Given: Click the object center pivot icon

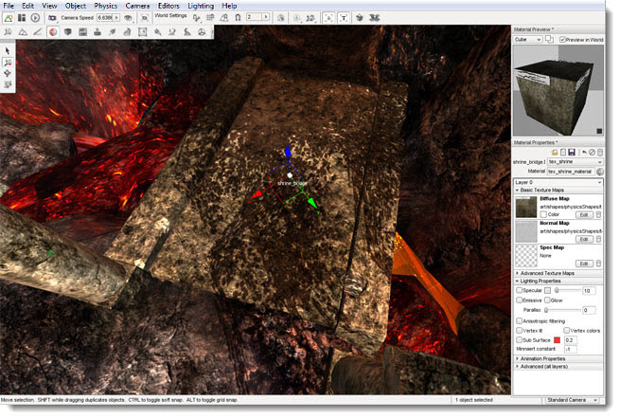Looking at the screenshot, I should click(297, 18).
